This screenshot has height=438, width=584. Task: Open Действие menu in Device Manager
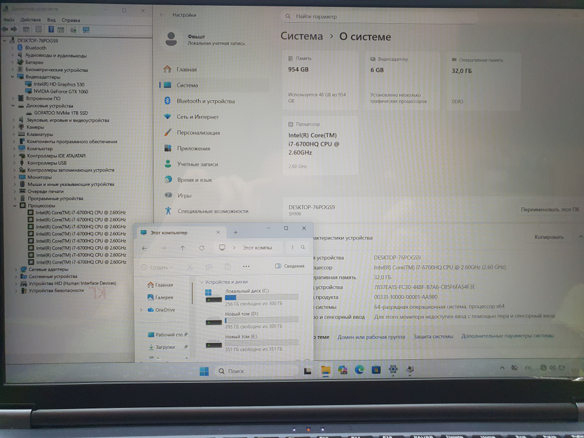tap(30, 20)
